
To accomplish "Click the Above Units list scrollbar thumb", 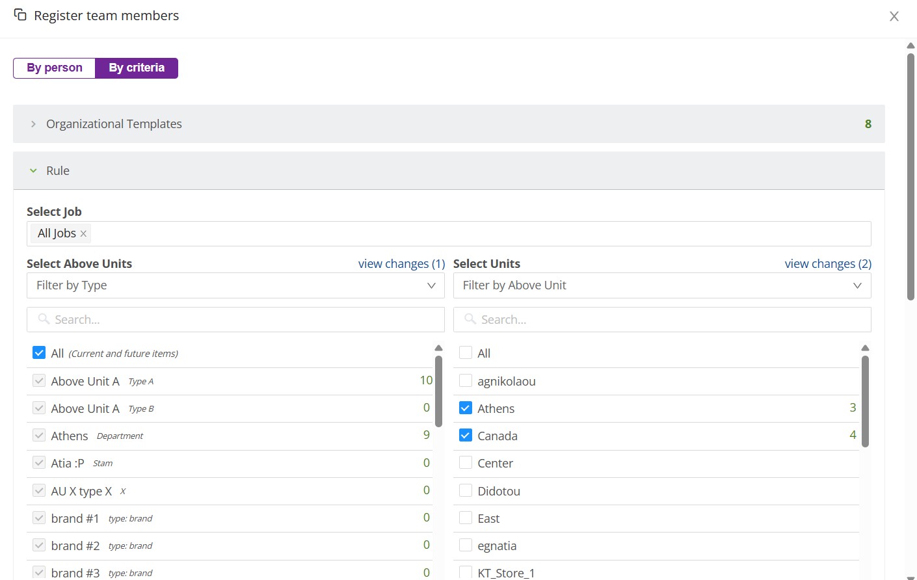I will click(x=438, y=391).
